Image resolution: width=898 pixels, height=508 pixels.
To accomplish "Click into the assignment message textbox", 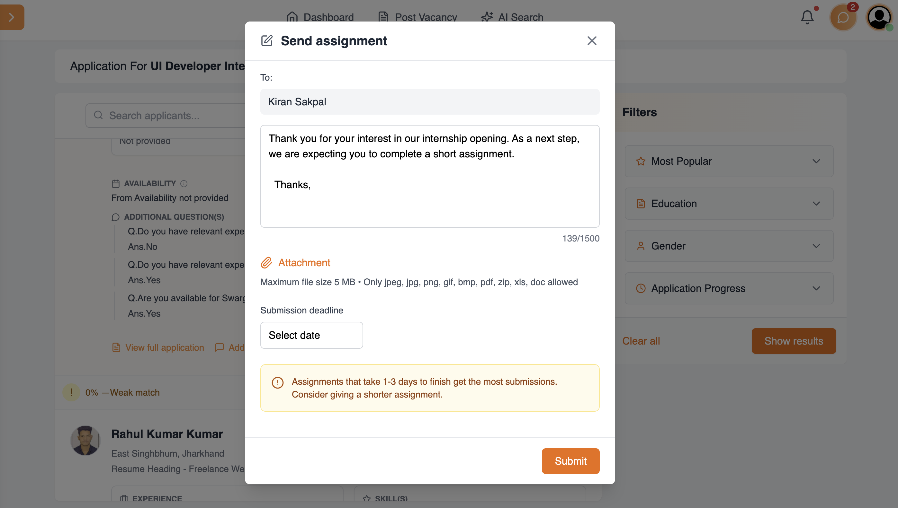I will [x=430, y=195].
